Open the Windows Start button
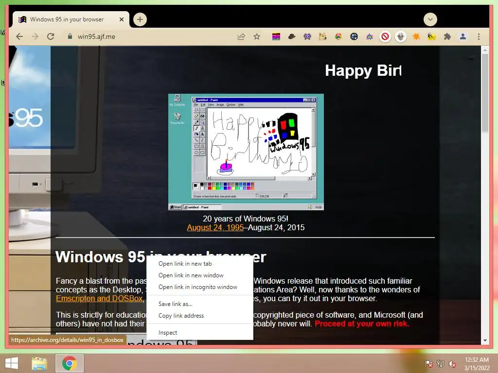This screenshot has width=498, height=373. 12,363
